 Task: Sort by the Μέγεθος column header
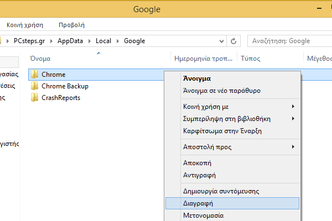pos(318,59)
